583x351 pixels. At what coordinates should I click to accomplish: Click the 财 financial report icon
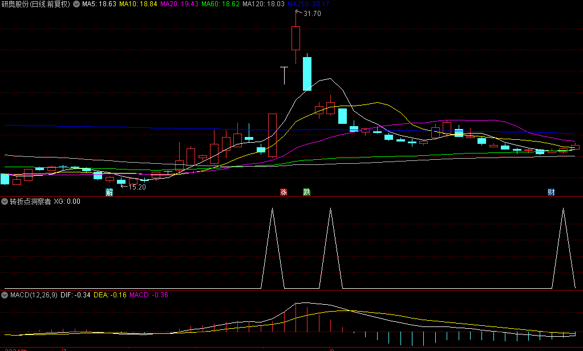552,192
